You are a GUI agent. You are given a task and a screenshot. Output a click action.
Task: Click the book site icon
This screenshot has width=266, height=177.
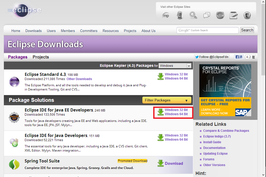247,15
